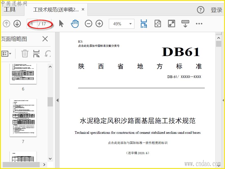225x169 pixels.
Task: Open the help question mark icon
Action: (x=201, y=10)
